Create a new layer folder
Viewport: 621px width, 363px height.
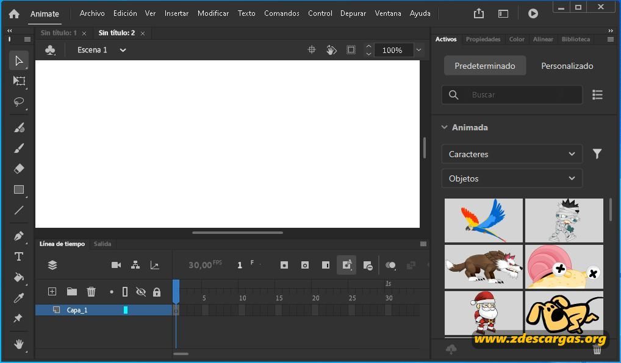tap(72, 292)
